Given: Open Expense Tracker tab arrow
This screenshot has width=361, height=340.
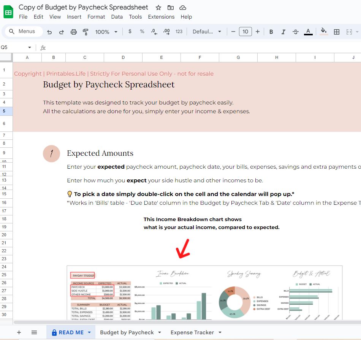Looking at the screenshot, I should point(220,332).
